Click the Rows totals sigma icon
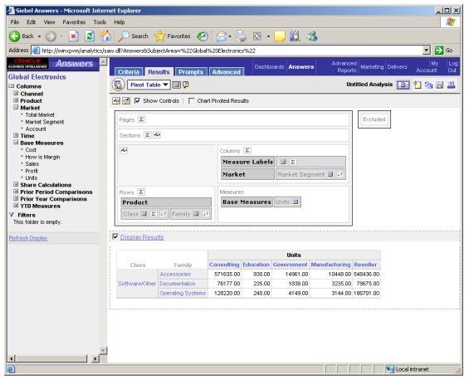469x379 pixels. tap(141, 192)
